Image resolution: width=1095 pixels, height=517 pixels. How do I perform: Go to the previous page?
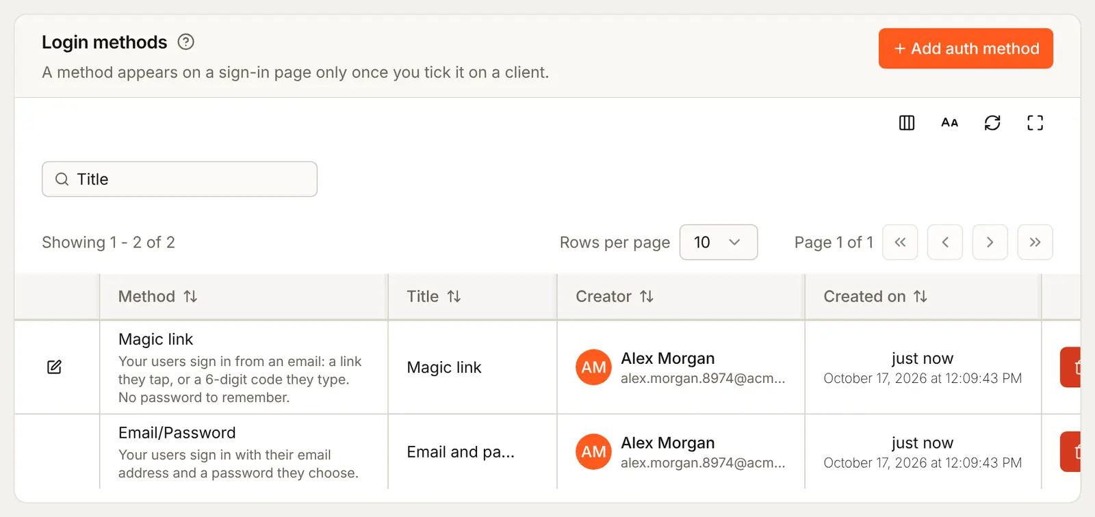click(x=945, y=242)
